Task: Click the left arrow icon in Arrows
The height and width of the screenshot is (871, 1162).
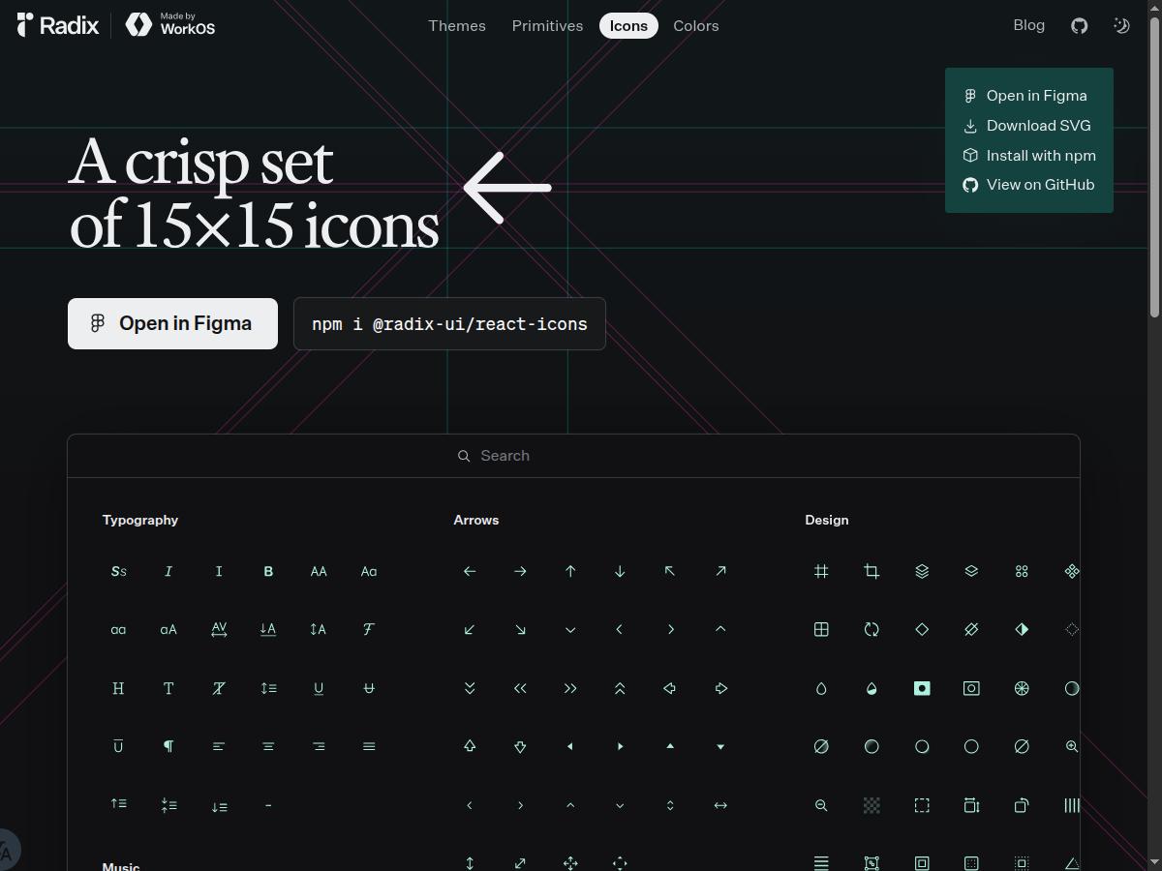Action: coord(470,571)
